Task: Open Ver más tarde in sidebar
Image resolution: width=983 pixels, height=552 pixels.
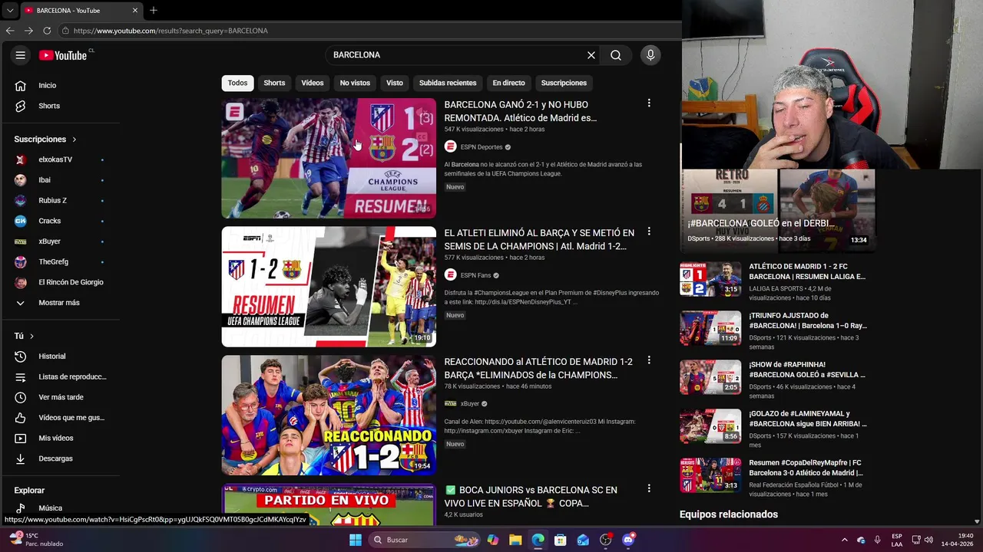Action: (60, 397)
